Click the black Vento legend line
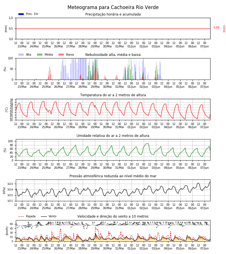Viewport: 226px width, 254px height. point(44,216)
